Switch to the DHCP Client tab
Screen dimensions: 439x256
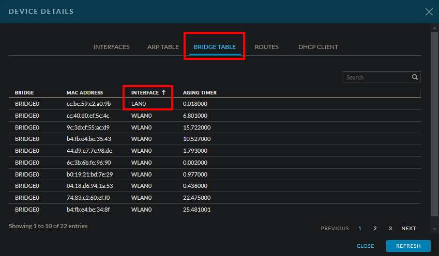tap(318, 47)
